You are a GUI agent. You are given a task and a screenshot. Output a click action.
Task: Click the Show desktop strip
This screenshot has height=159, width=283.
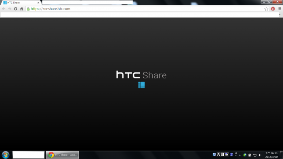point(281,155)
